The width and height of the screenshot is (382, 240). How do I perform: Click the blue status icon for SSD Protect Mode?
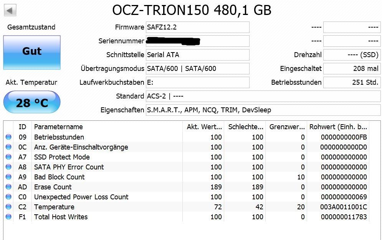[x=8, y=157]
